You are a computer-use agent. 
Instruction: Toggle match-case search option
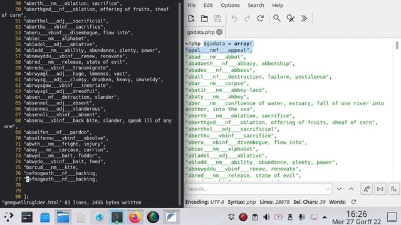click(367, 189)
